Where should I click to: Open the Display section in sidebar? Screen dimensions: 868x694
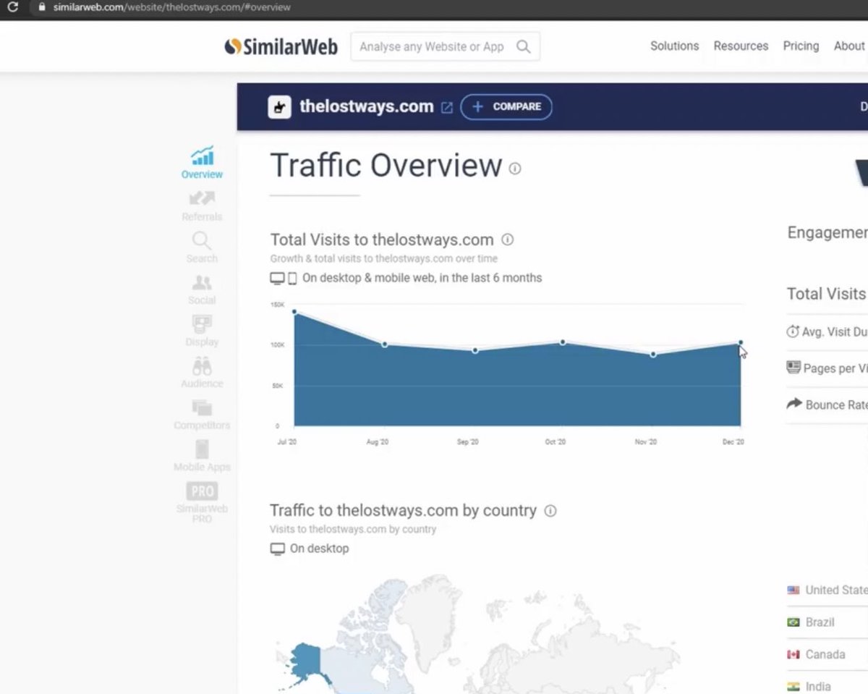(x=202, y=331)
